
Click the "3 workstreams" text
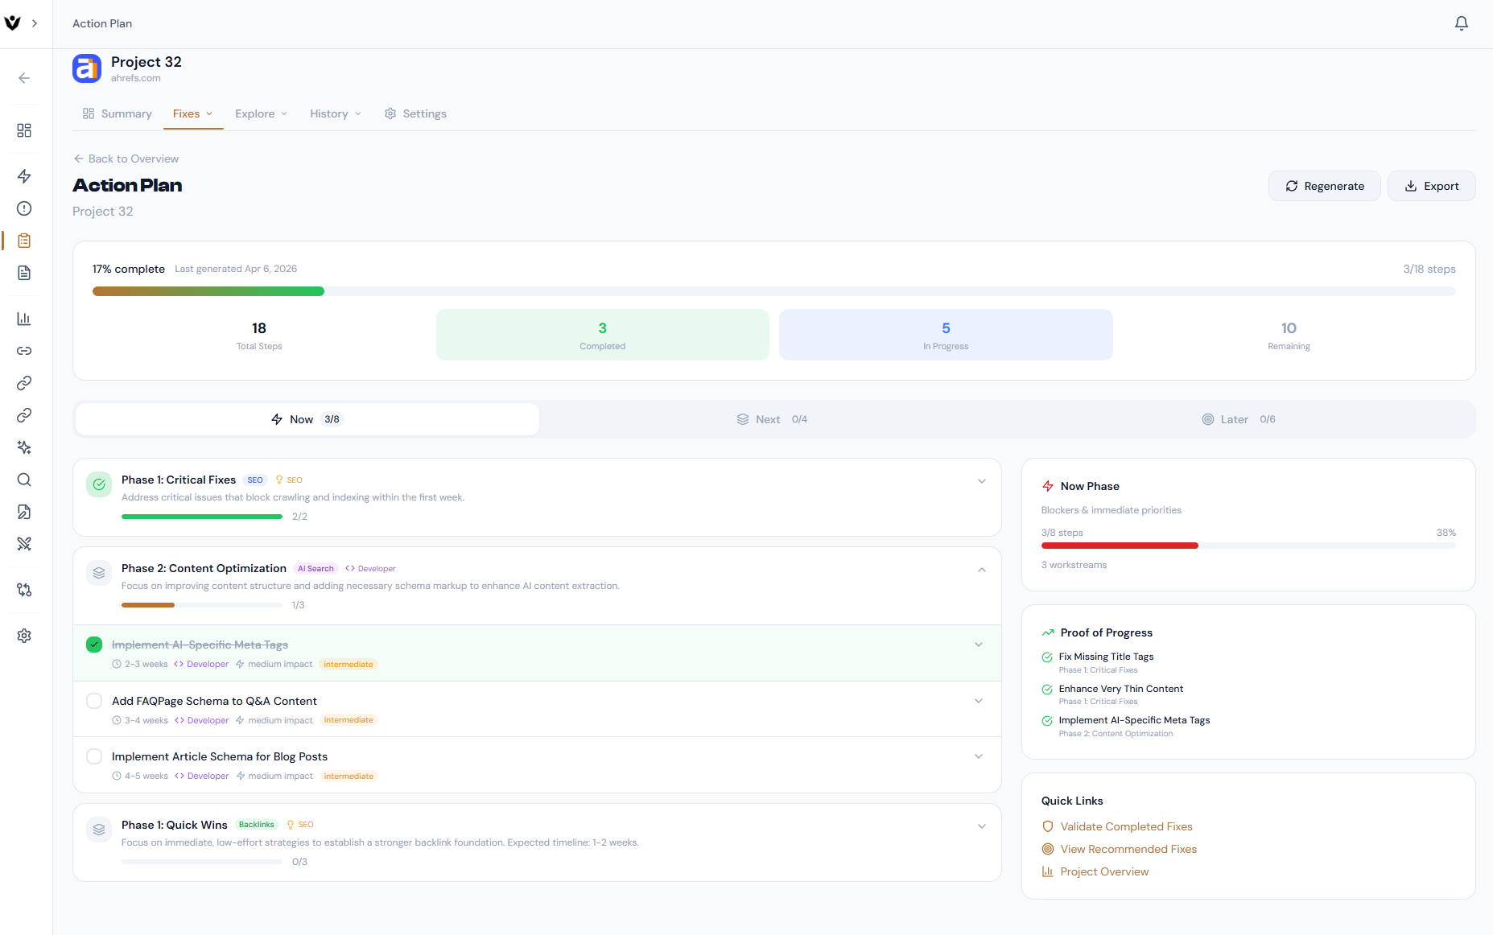click(x=1074, y=565)
